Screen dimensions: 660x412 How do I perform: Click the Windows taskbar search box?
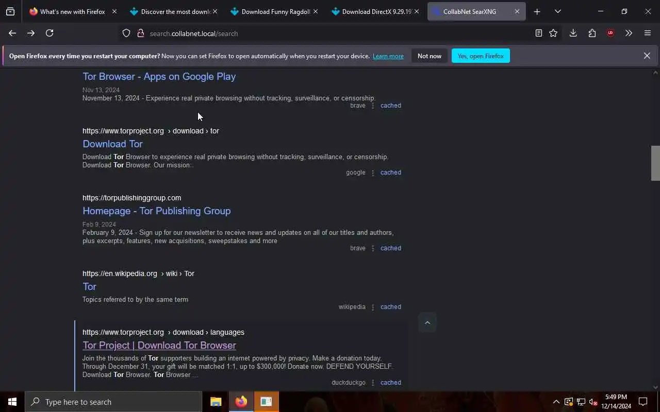pos(113,402)
